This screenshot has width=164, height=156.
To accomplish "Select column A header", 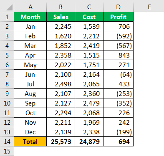I will 30,7.
